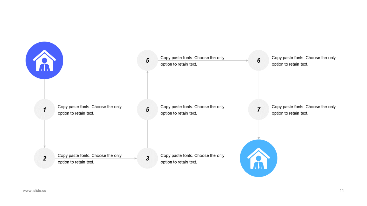
Task: Click the text beside step 2
Action: tap(89, 159)
